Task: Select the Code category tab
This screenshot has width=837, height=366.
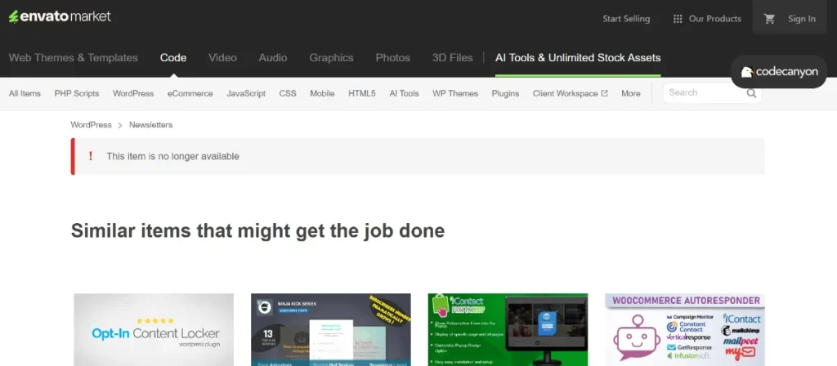Action: tap(173, 58)
